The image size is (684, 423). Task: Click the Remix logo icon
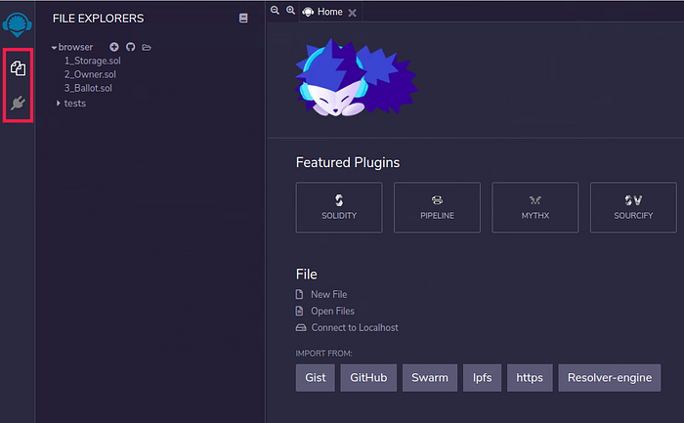[17, 24]
